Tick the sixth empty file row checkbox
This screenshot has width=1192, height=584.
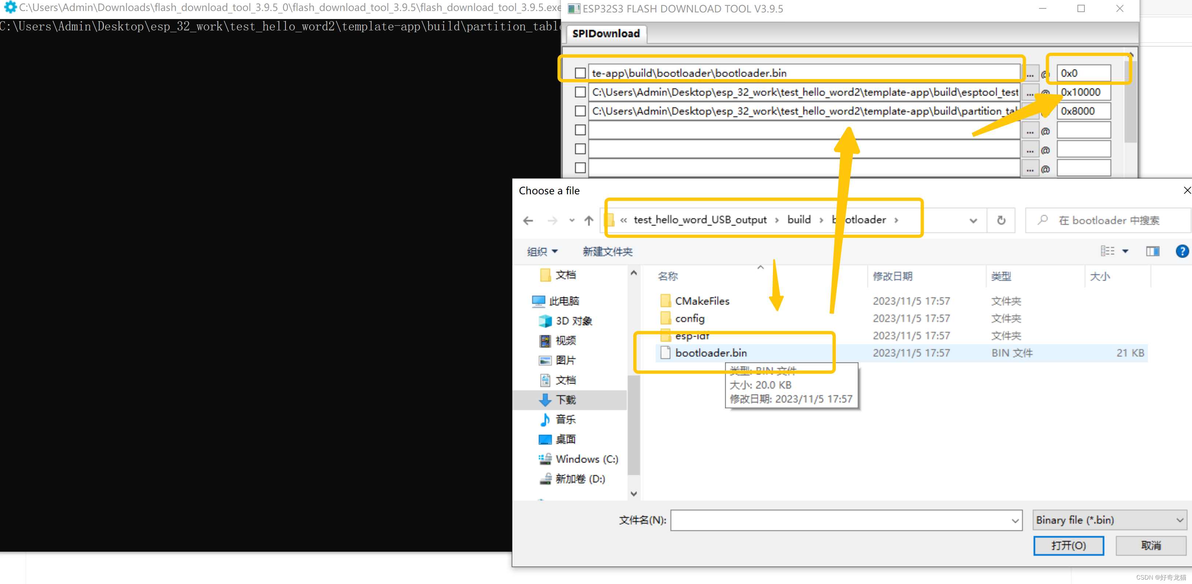(580, 168)
